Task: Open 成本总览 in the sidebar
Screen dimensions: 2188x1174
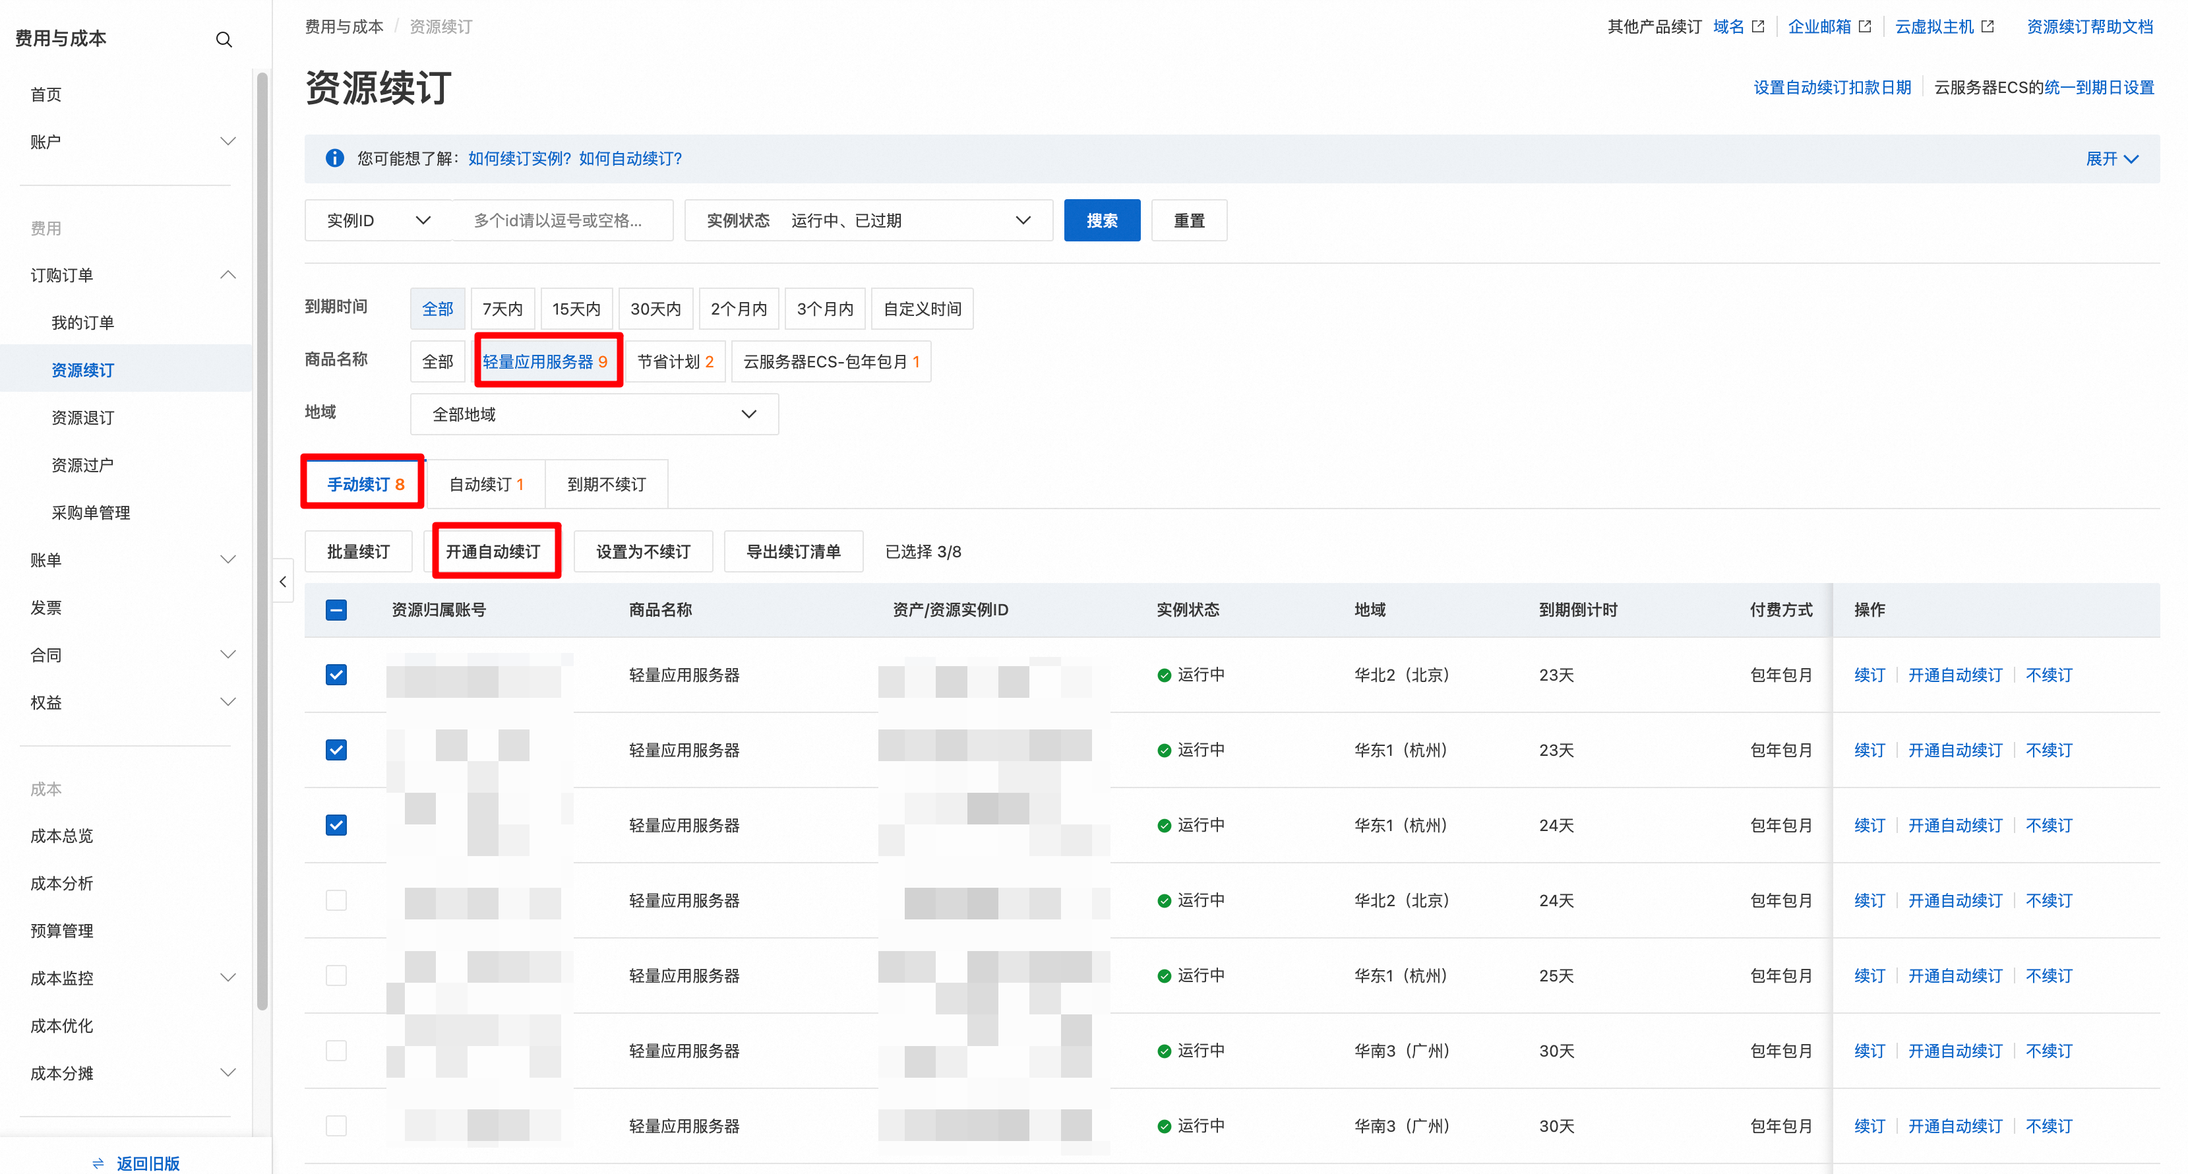Action: point(62,836)
